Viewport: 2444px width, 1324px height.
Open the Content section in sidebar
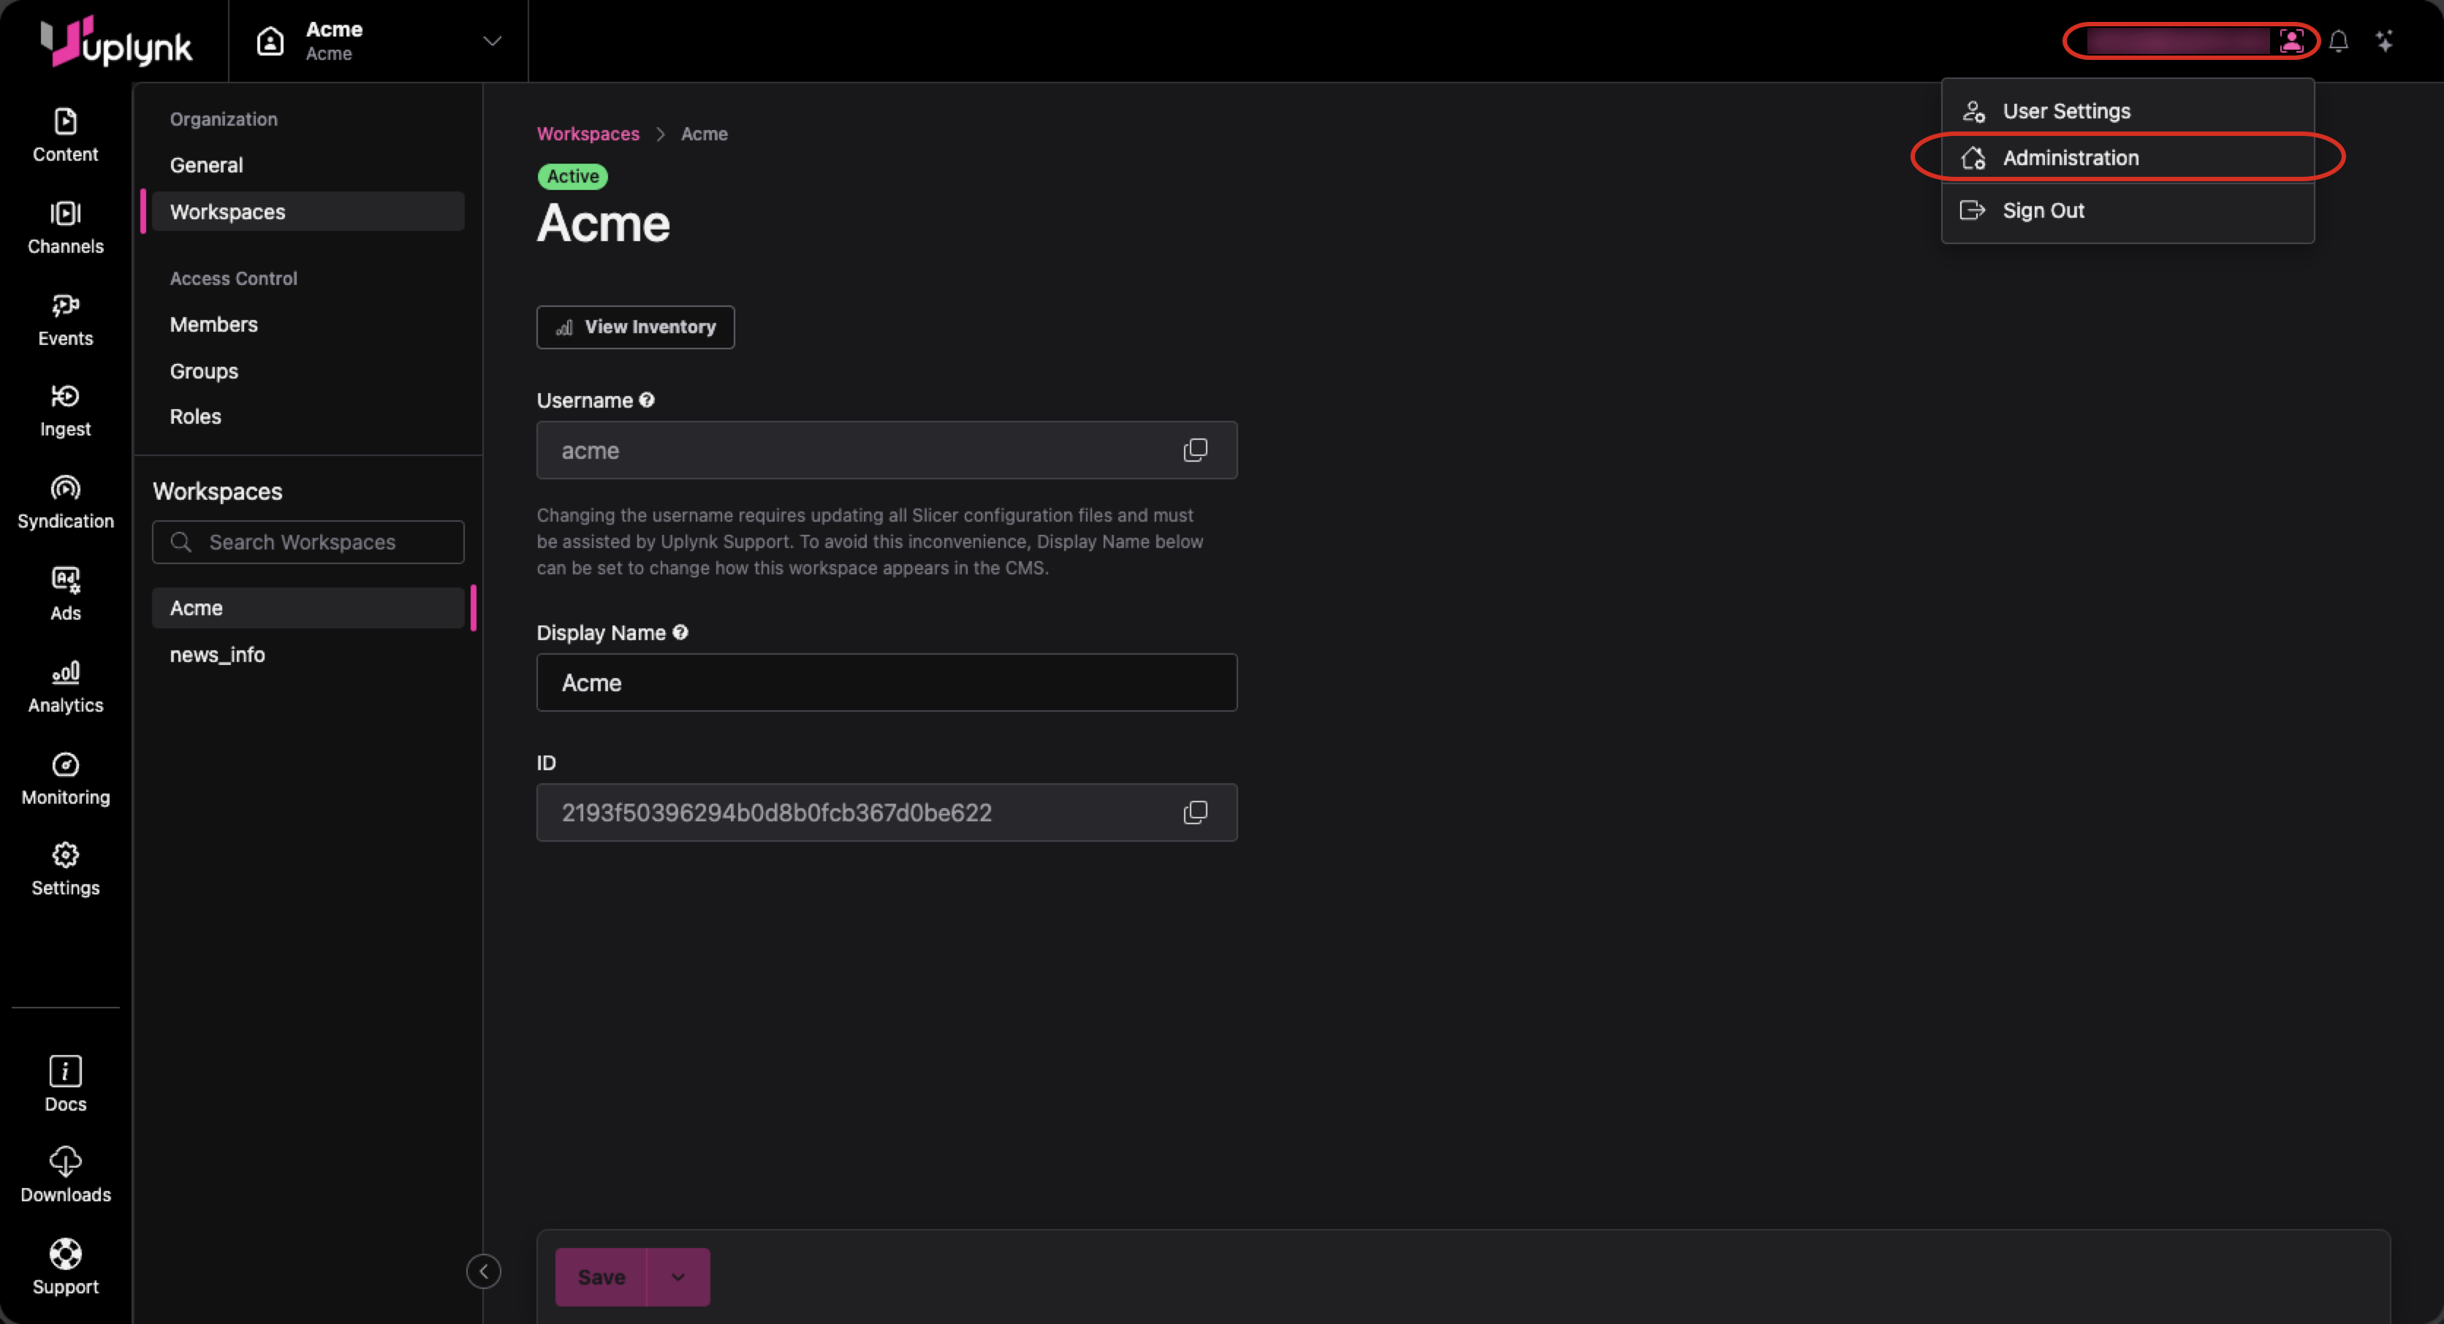click(64, 134)
